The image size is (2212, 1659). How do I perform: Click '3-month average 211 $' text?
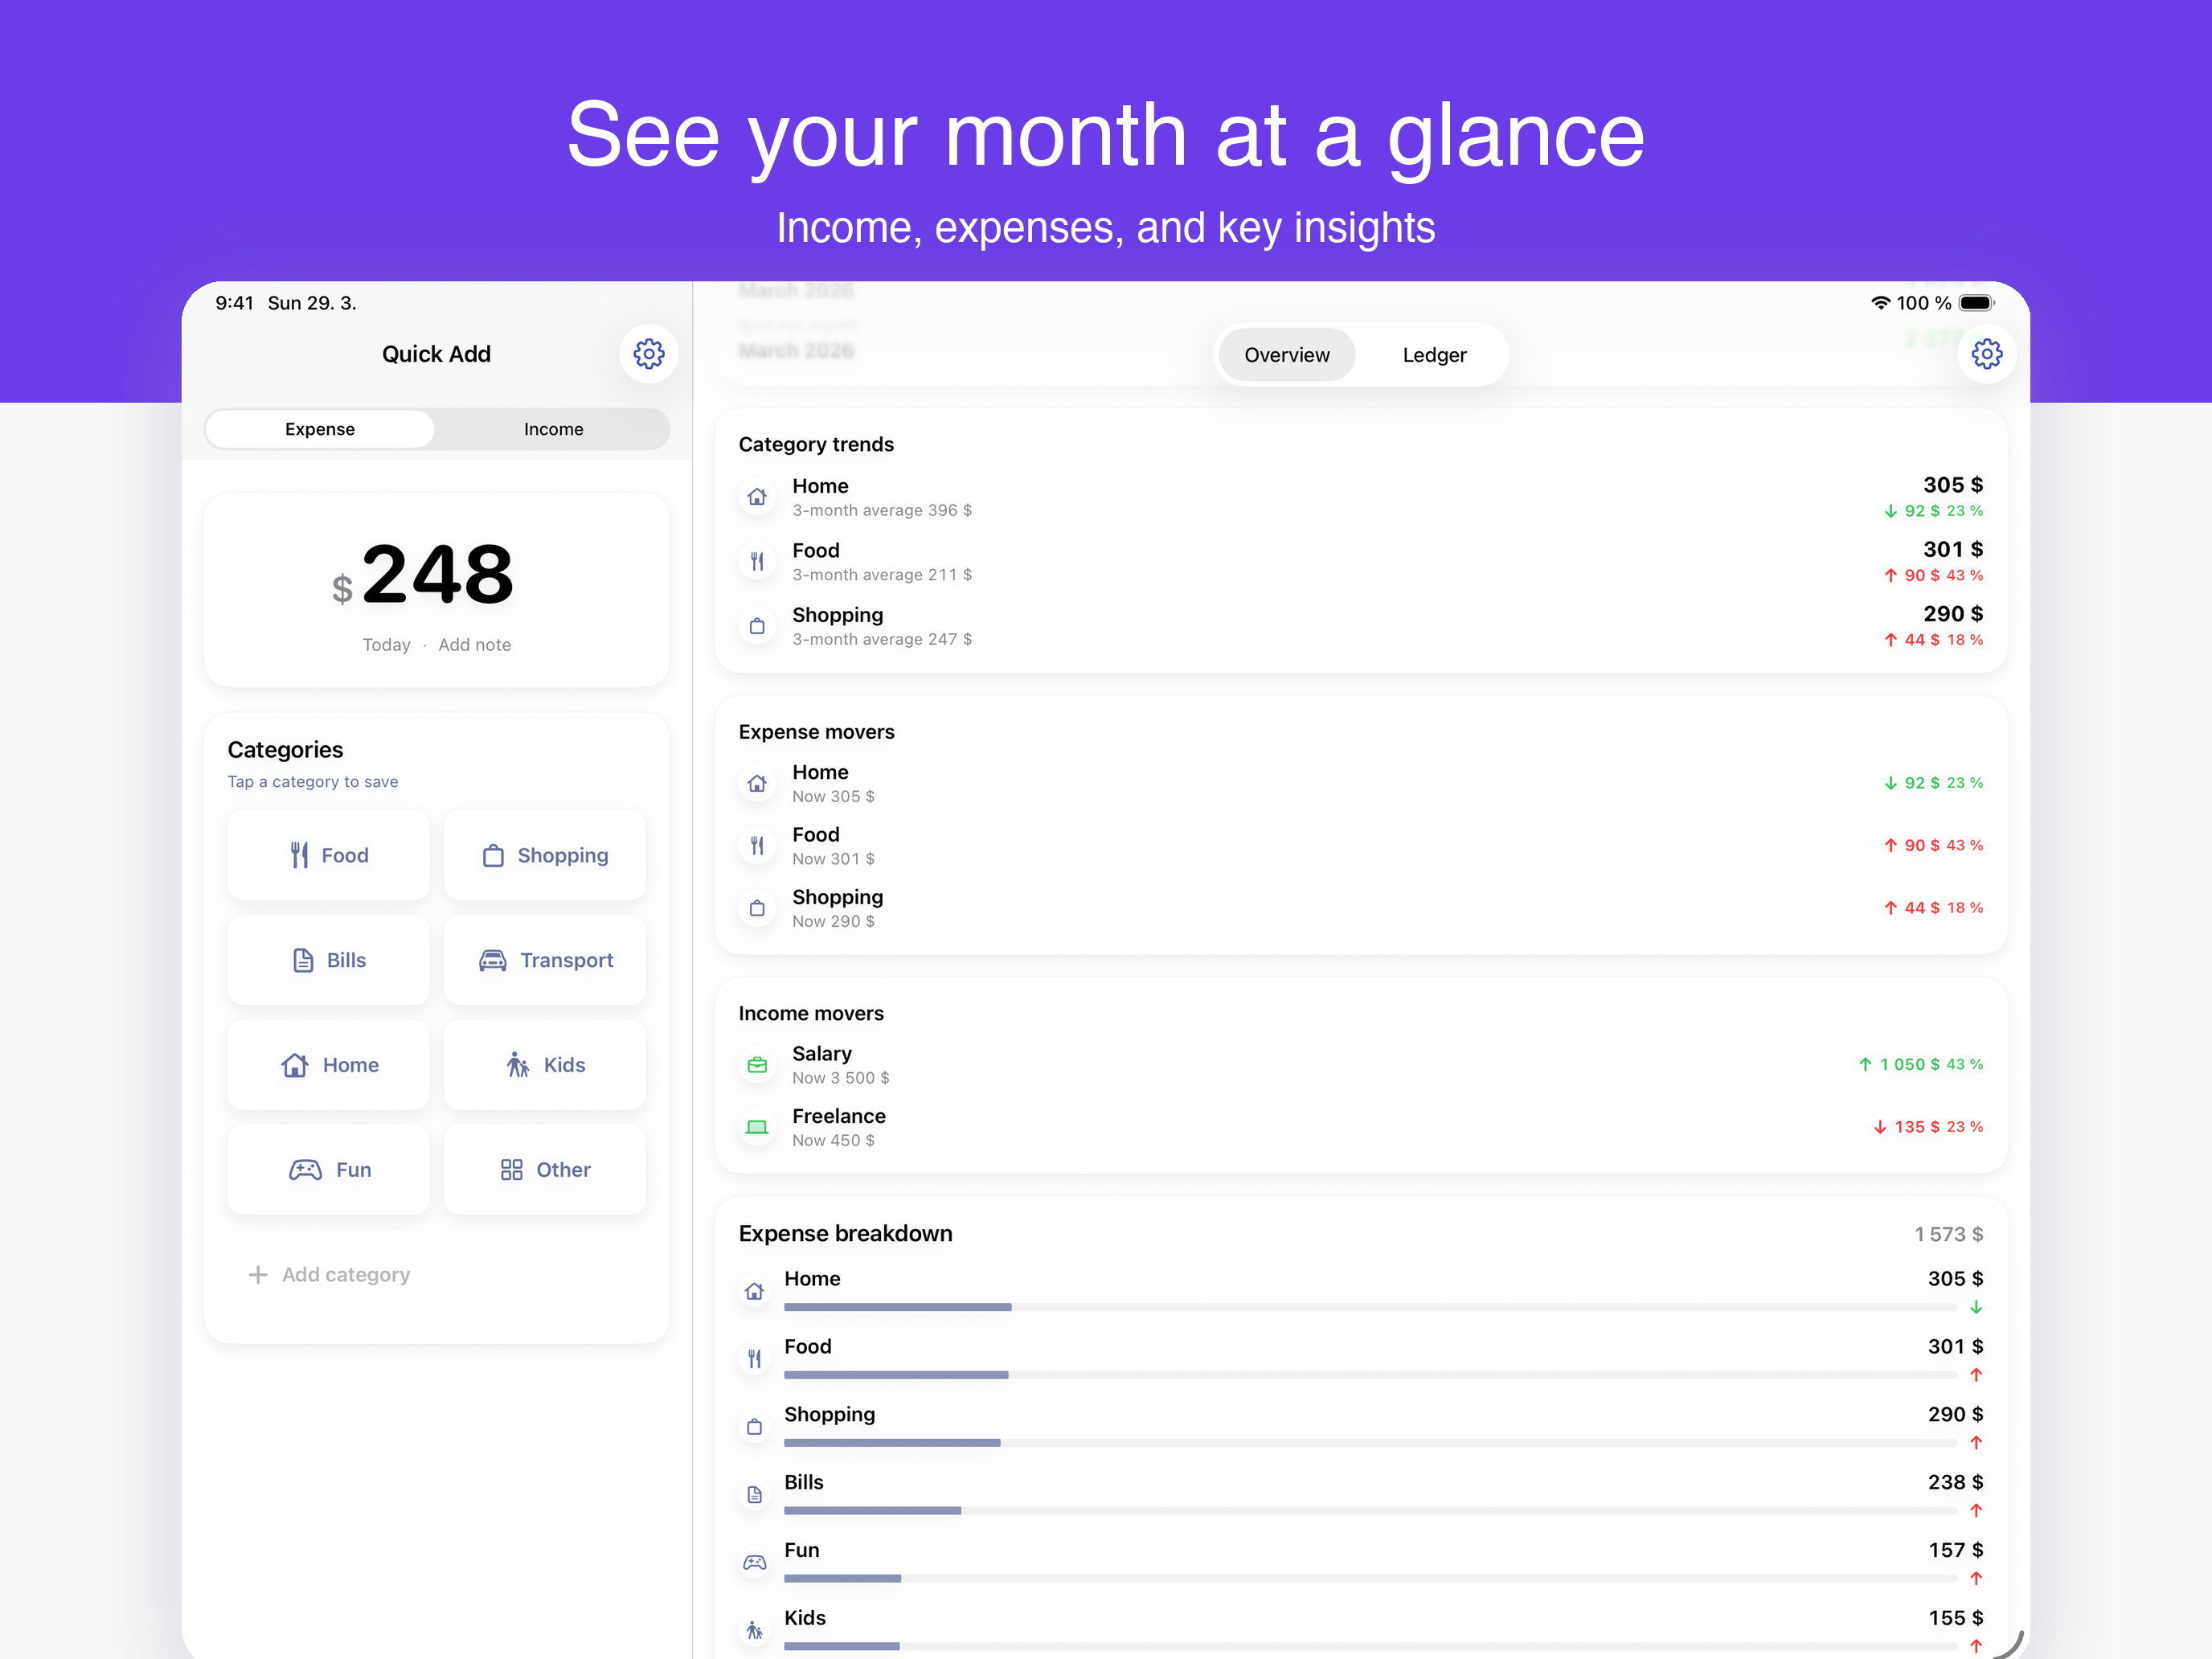882,575
